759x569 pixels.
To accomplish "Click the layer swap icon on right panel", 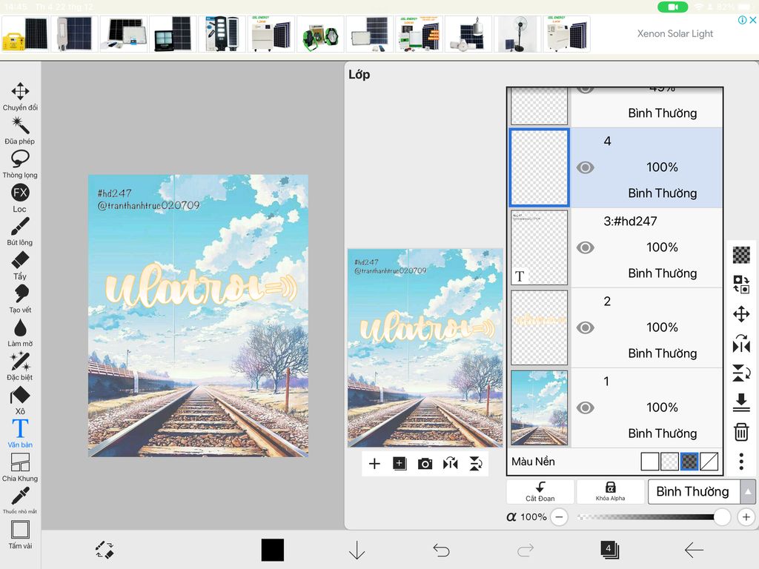I will (741, 284).
